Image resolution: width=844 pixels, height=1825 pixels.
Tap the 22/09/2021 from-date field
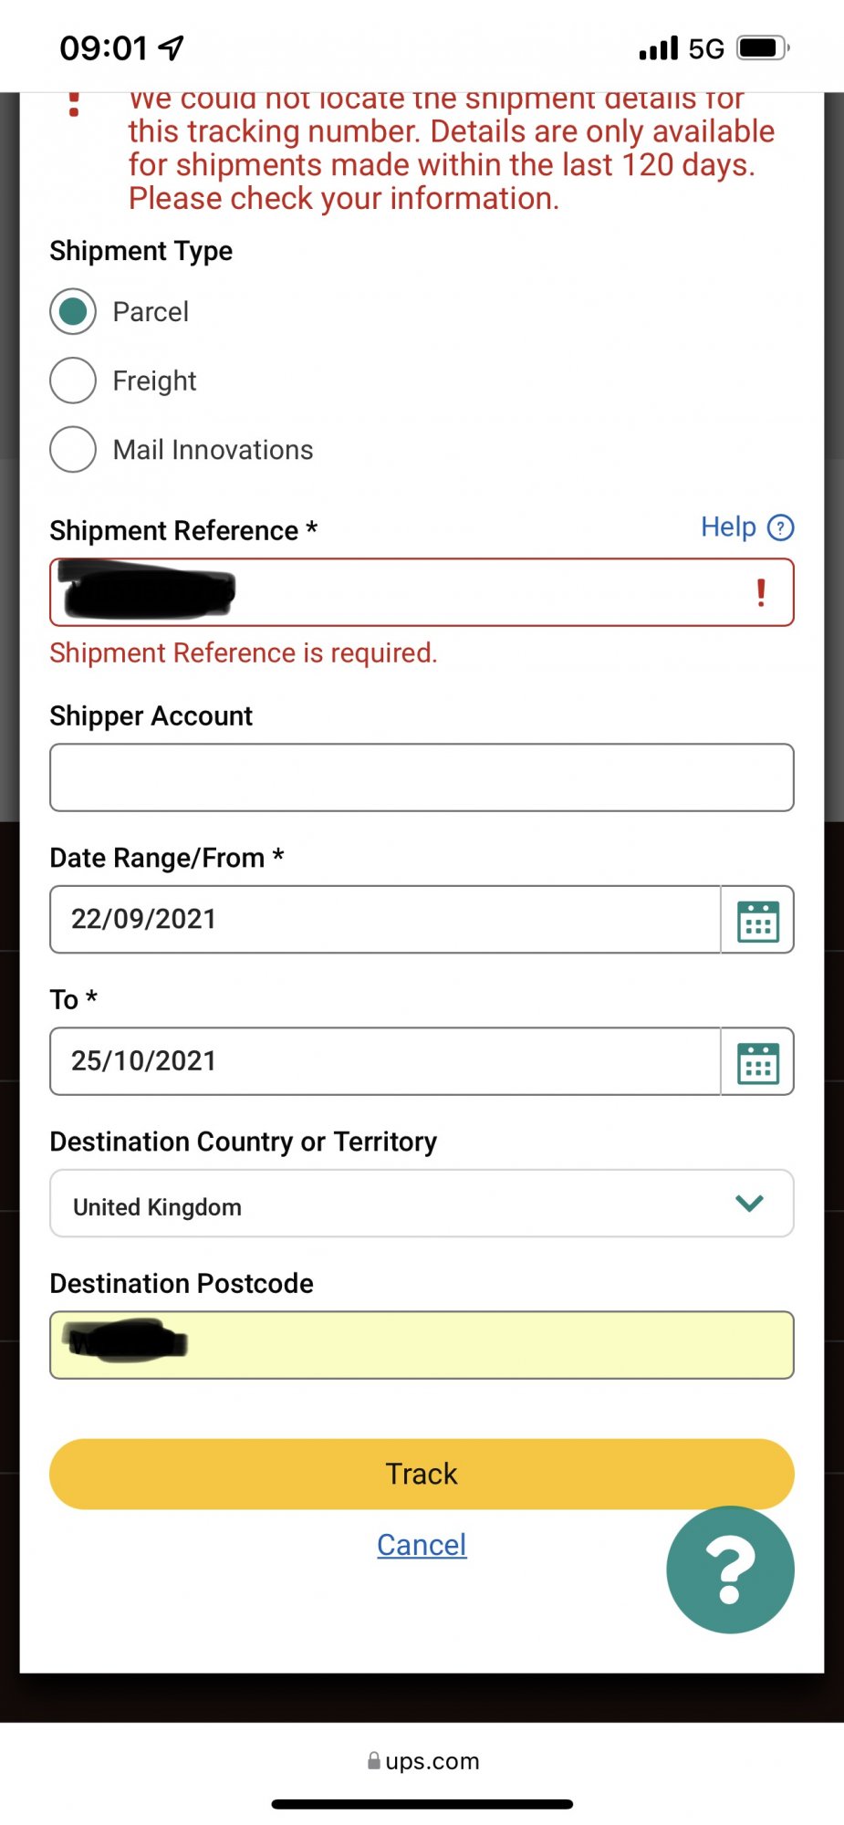click(385, 920)
